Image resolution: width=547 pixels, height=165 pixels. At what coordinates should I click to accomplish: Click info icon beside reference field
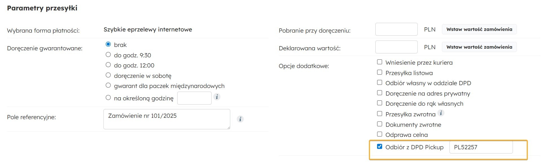(x=240, y=119)
